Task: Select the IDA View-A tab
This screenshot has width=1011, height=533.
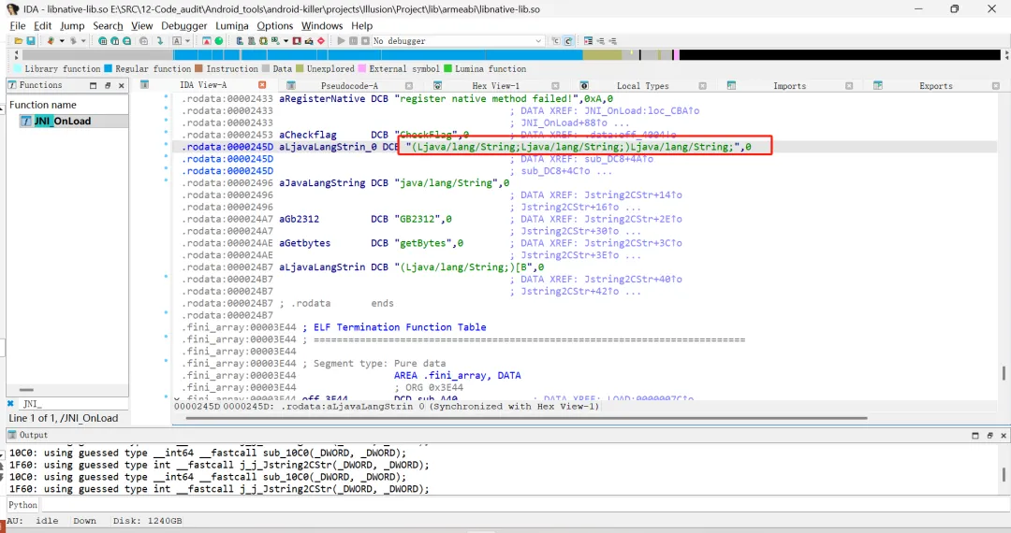Action: pyautogui.click(x=203, y=85)
